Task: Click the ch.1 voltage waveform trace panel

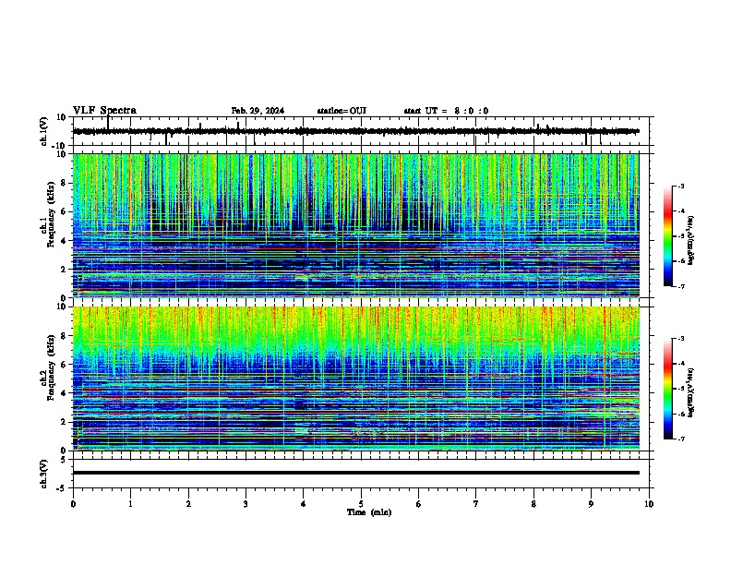Action: click(x=363, y=131)
